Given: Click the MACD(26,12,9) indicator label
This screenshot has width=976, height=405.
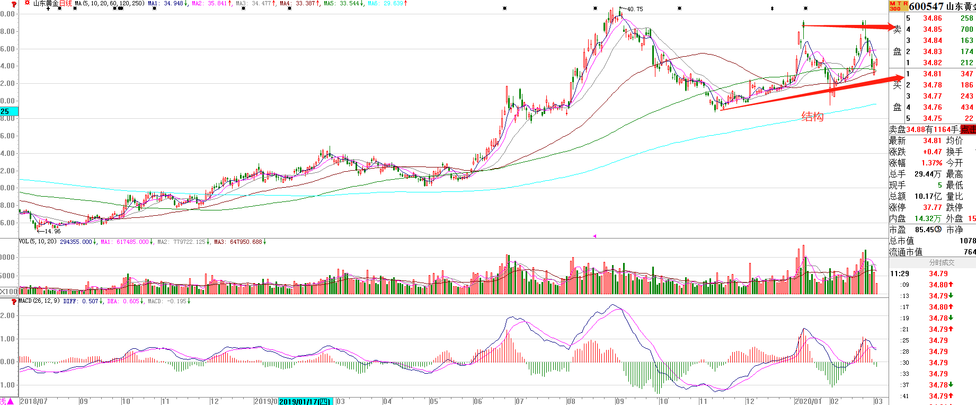Looking at the screenshot, I should (40, 301).
